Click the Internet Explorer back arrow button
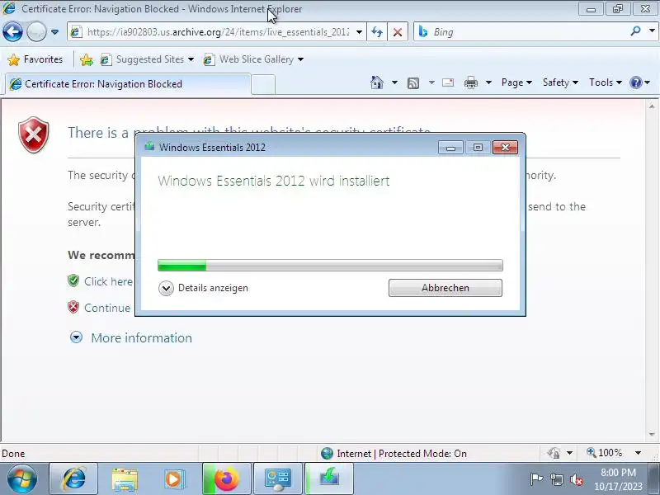 click(12, 31)
